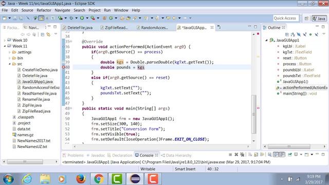This screenshot has width=329, height=185.
Task: Select ZipFileRead.java in the file tree
Action: tap(36, 111)
